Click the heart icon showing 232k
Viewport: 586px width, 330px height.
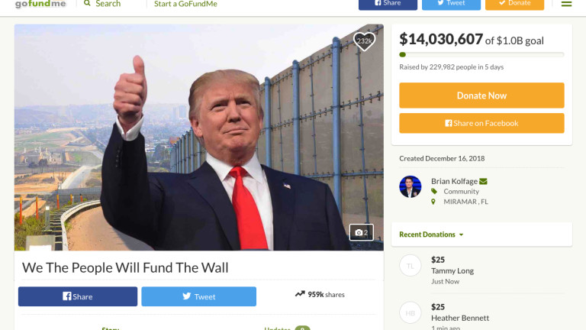click(364, 41)
